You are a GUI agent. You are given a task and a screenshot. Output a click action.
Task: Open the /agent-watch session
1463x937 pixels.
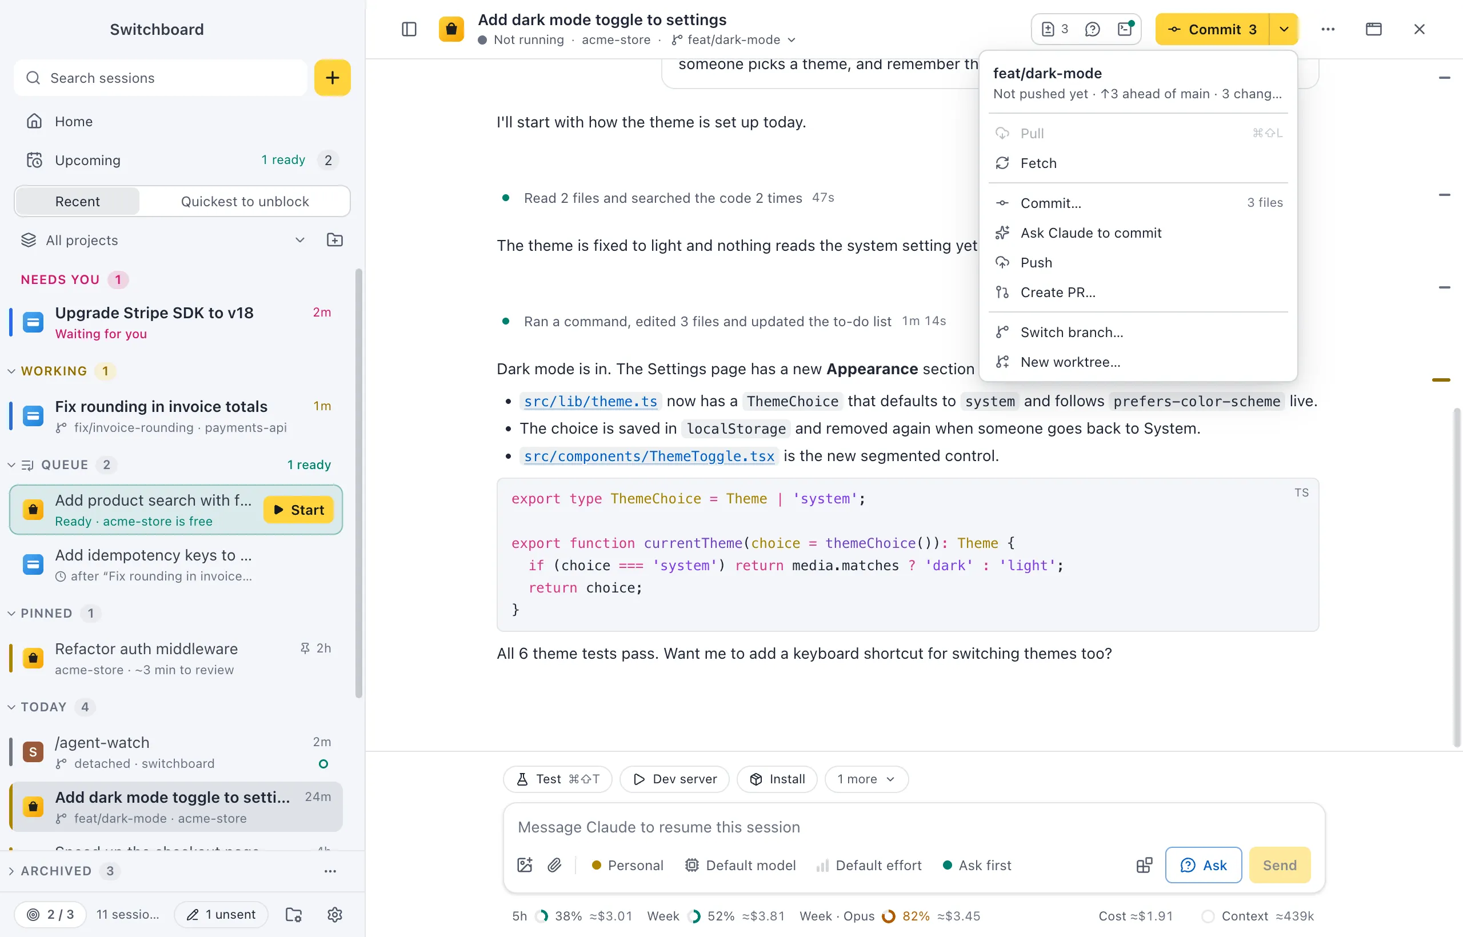(x=177, y=752)
